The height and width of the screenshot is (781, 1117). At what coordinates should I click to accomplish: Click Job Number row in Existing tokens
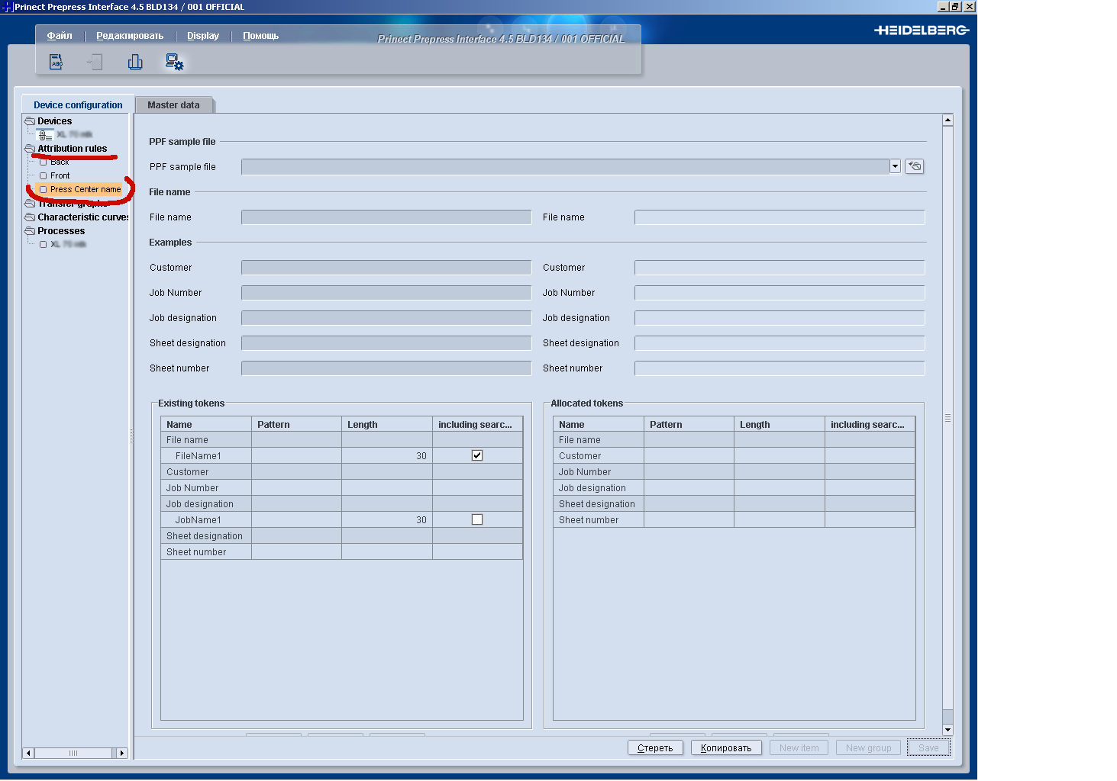[341, 487]
